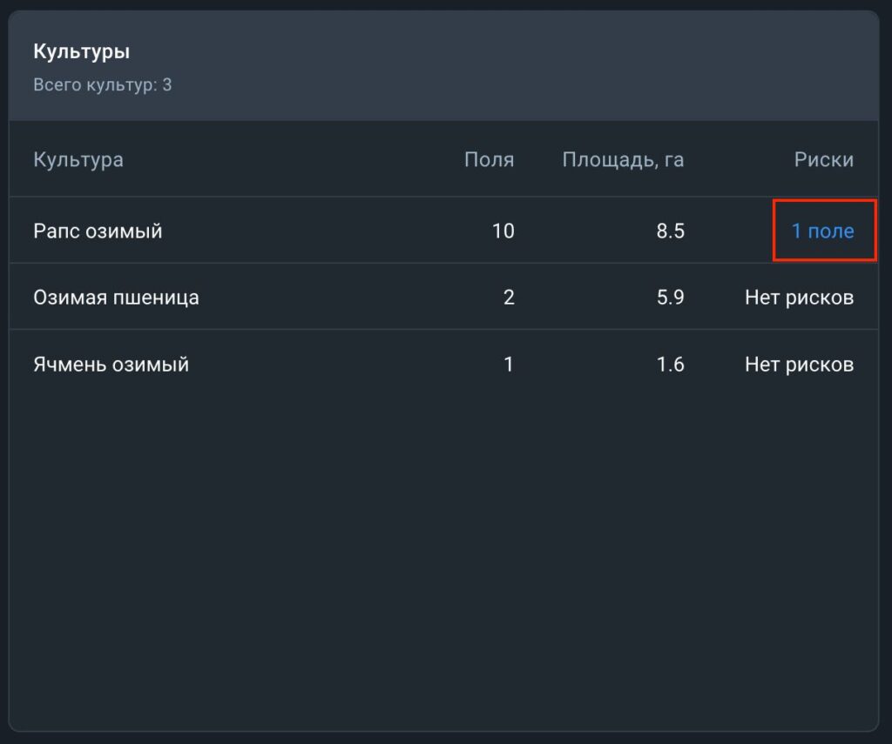Image resolution: width=892 pixels, height=744 pixels.
Task: Click "Нет рисков" in the Ячмень озимый row
Action: 799,364
